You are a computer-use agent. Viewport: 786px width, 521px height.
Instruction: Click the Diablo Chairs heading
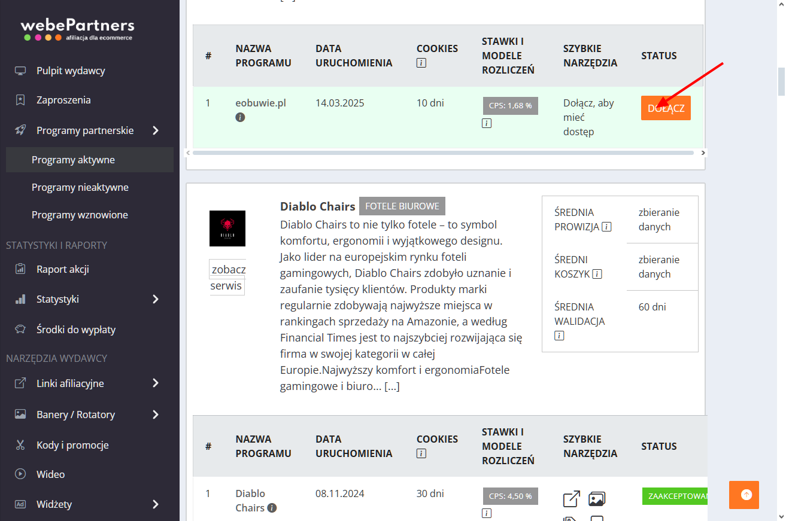(318, 206)
